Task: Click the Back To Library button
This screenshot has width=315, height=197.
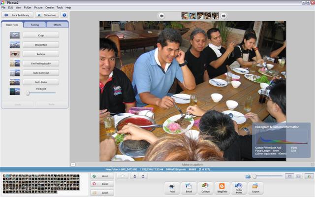Action: (18, 15)
